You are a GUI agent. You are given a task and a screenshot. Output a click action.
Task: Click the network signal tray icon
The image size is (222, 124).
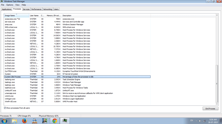tap(204, 121)
